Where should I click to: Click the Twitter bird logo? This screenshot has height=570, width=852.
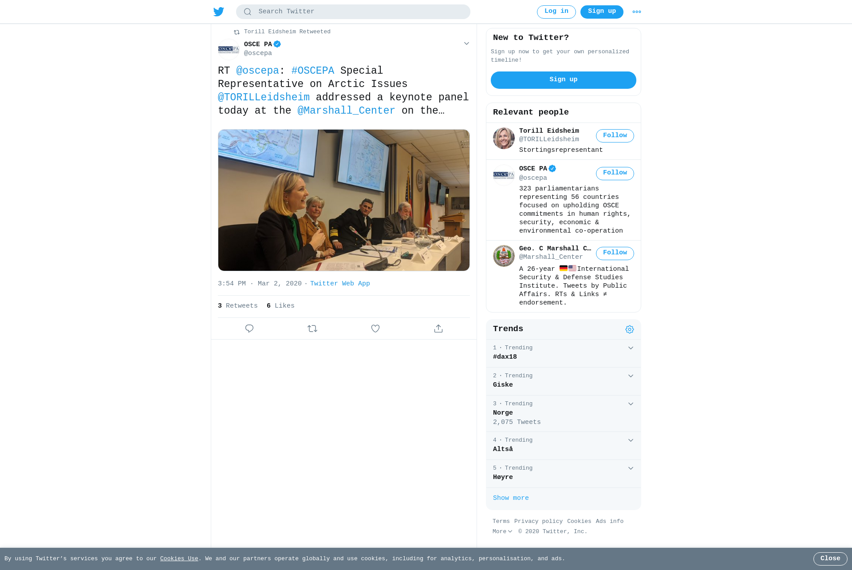[219, 12]
